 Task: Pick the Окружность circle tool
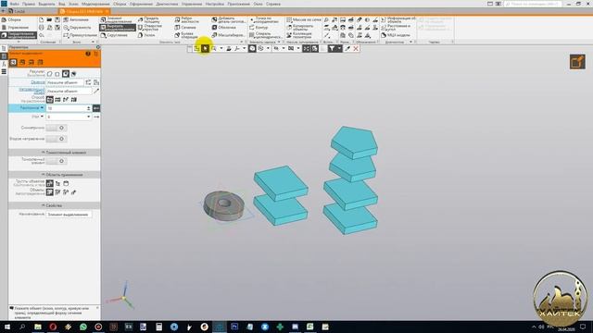point(78,28)
